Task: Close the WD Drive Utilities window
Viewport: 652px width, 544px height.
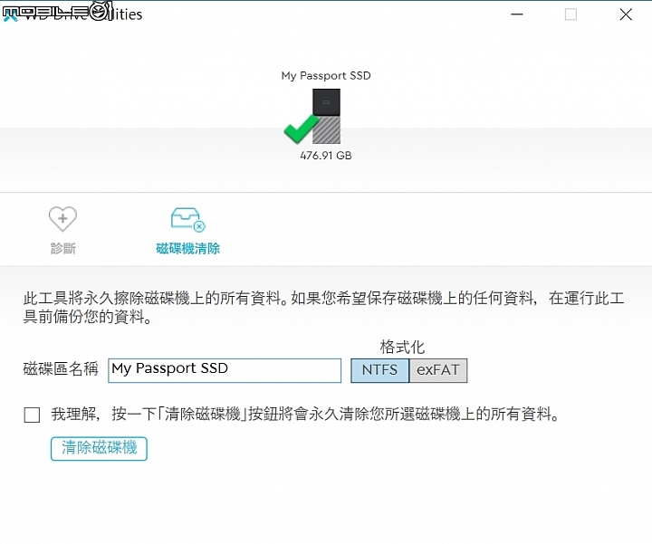Action: point(626,14)
